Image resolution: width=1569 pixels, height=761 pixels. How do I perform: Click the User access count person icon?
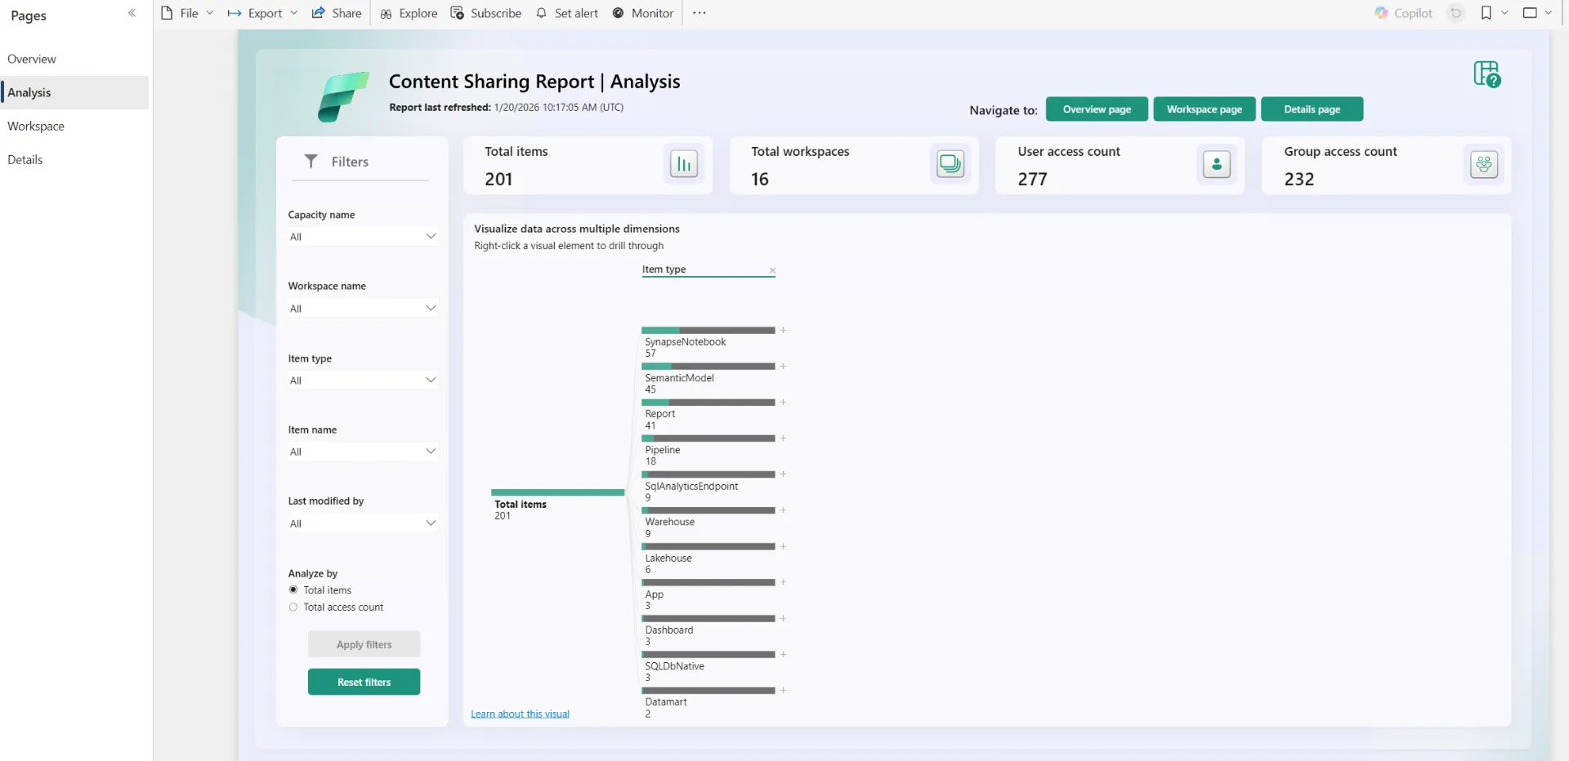(x=1216, y=165)
